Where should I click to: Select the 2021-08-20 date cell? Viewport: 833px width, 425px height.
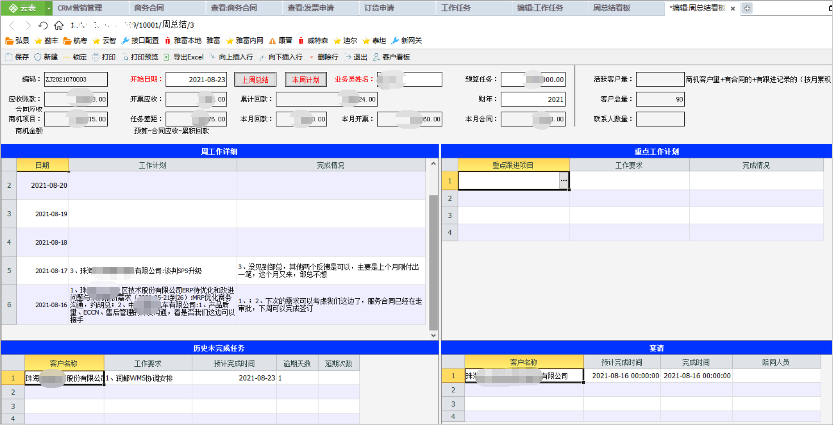click(x=43, y=185)
